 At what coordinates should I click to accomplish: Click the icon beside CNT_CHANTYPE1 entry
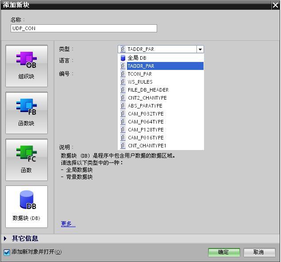(123, 146)
